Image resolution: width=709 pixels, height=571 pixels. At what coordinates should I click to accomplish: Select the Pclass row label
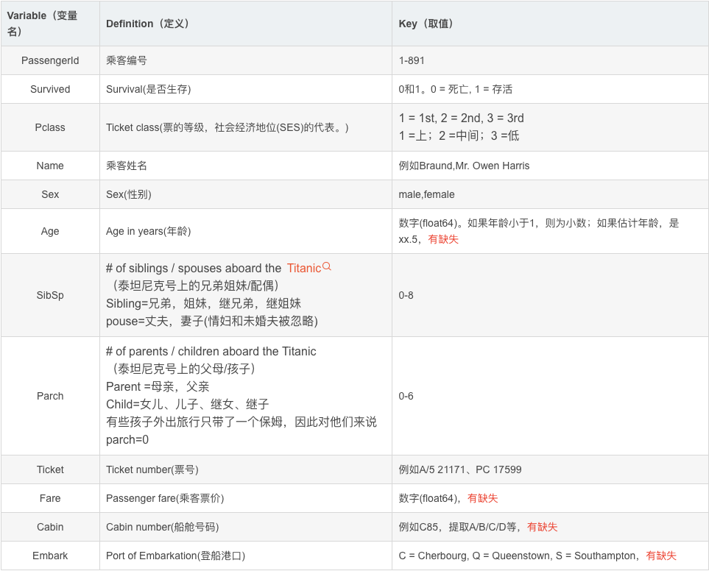coord(49,127)
